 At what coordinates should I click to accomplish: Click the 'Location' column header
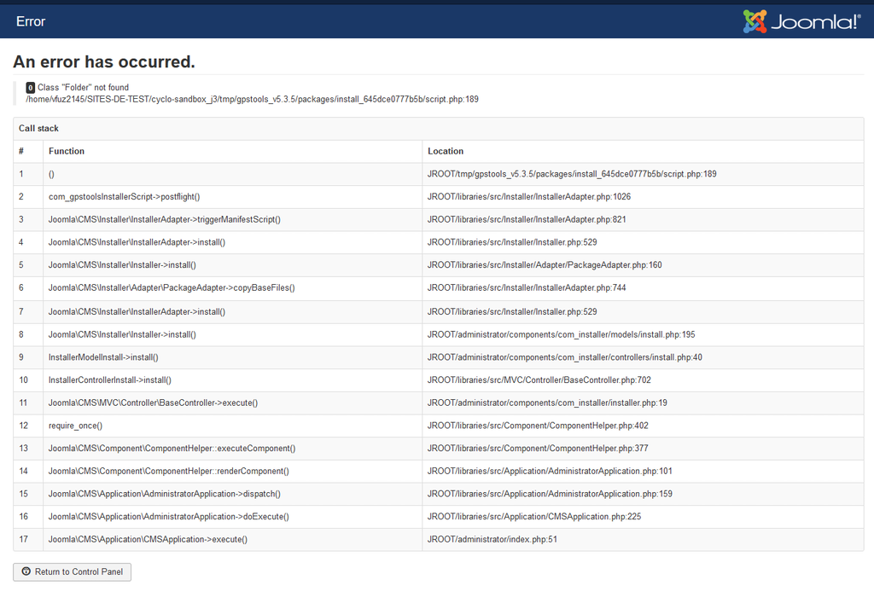pos(446,151)
